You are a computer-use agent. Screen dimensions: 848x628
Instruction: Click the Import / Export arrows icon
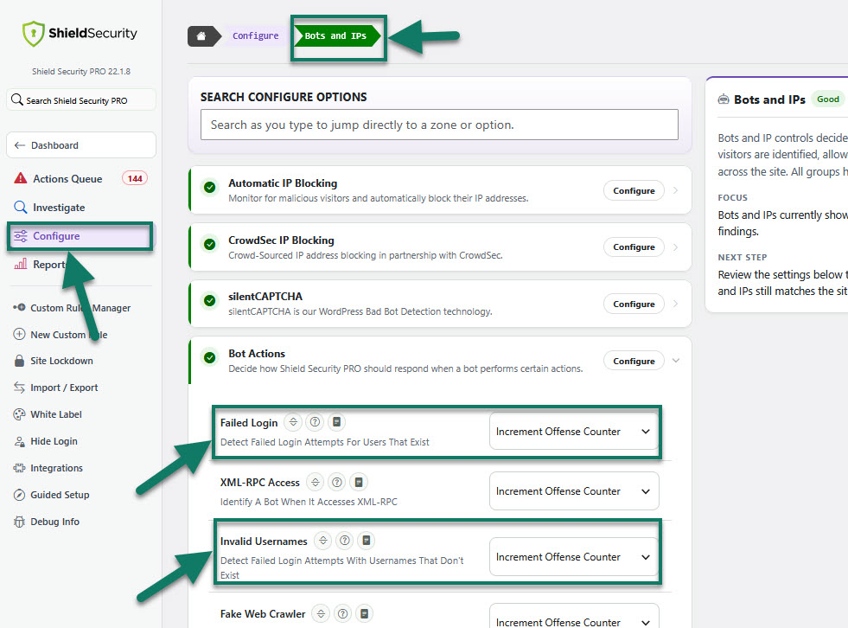[x=20, y=387]
